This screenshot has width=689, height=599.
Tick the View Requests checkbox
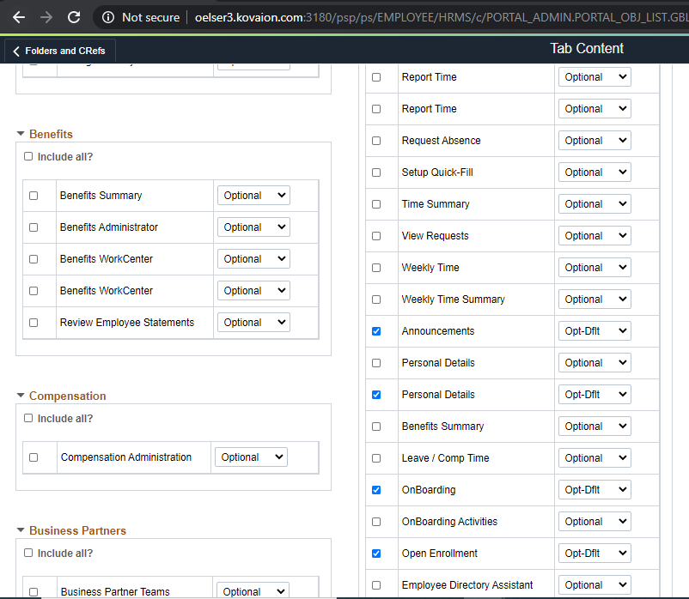376,236
